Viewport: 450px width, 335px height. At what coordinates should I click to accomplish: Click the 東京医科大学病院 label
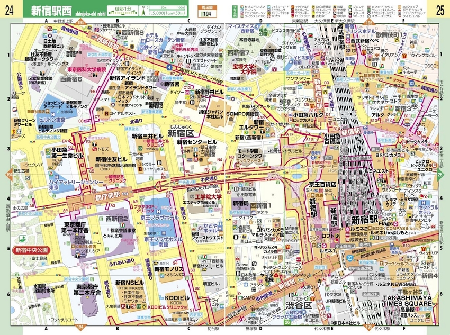click(x=87, y=69)
